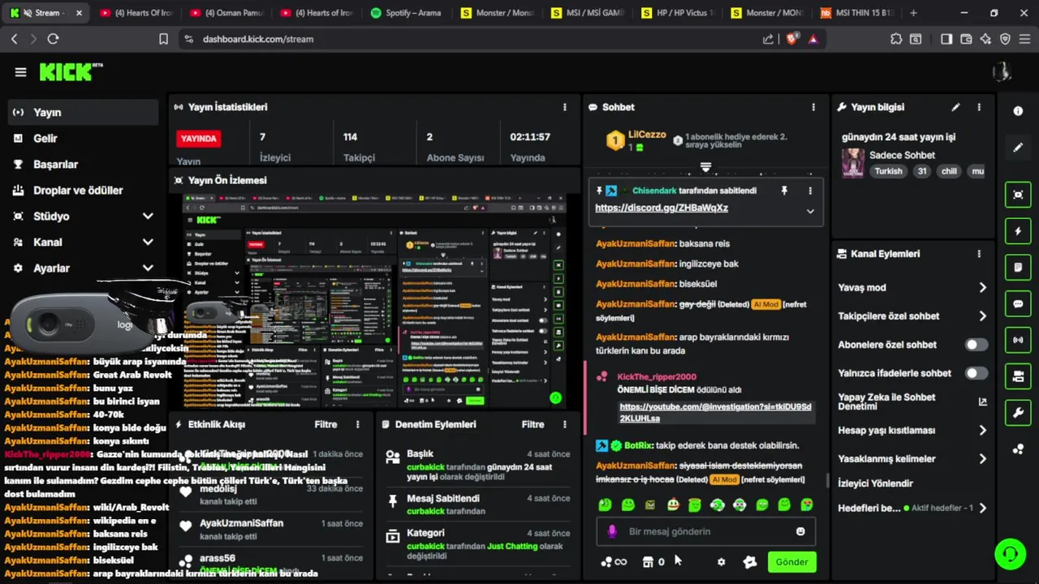
Task: Click the shop icon showing 0
Action: [654, 562]
